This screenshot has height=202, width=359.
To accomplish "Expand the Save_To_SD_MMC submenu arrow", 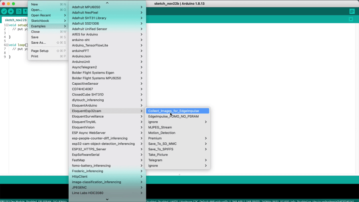I will [206, 144].
